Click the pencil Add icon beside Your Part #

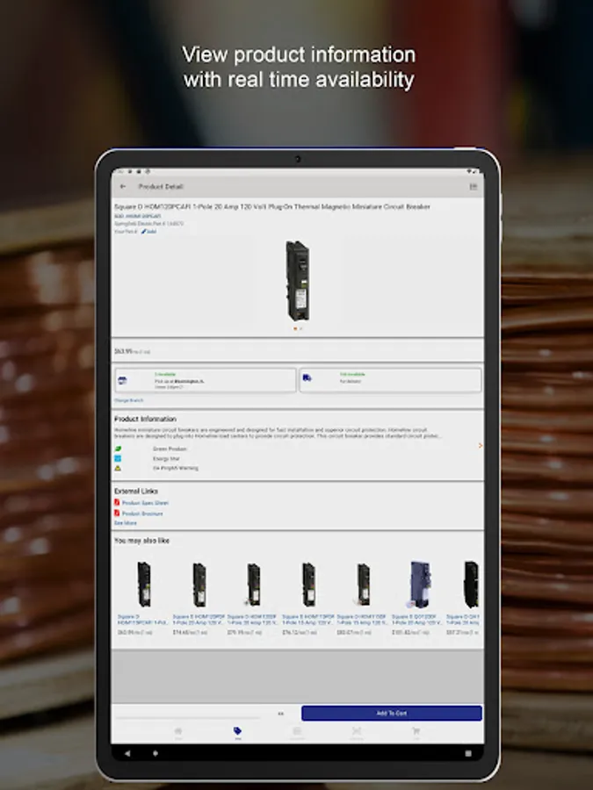[x=148, y=232]
